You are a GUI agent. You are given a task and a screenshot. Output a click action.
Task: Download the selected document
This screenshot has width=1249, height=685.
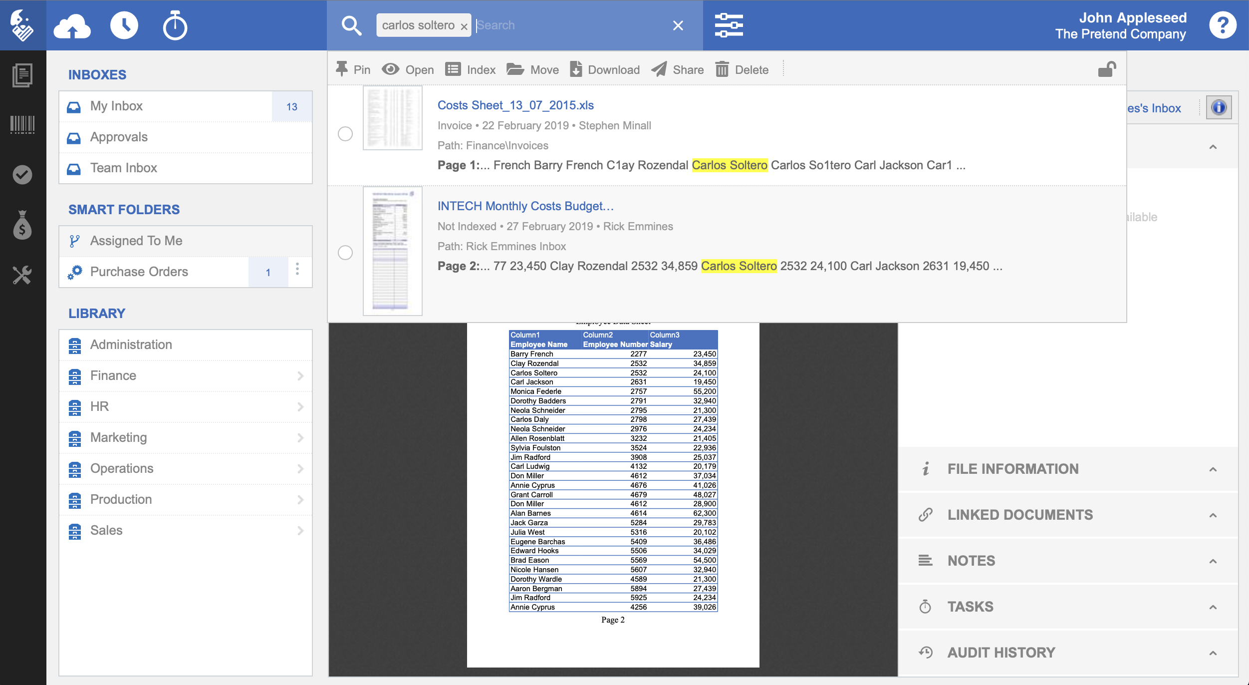point(605,69)
